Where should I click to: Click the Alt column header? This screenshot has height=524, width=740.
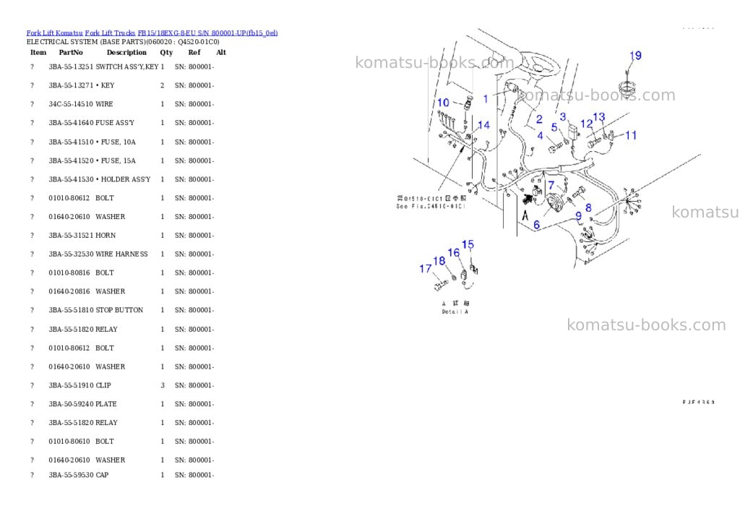(x=221, y=52)
